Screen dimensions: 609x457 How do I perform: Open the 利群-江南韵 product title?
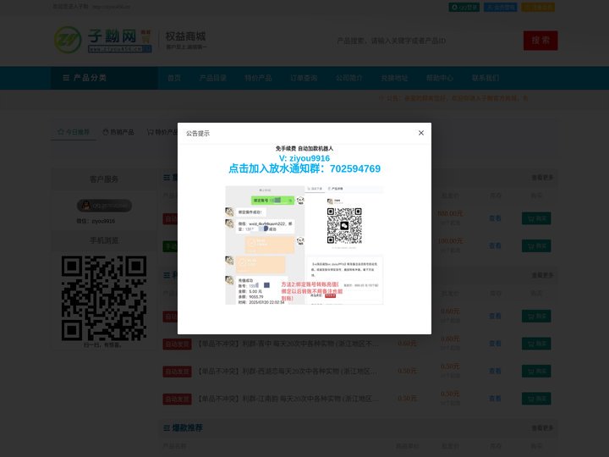[288, 399]
